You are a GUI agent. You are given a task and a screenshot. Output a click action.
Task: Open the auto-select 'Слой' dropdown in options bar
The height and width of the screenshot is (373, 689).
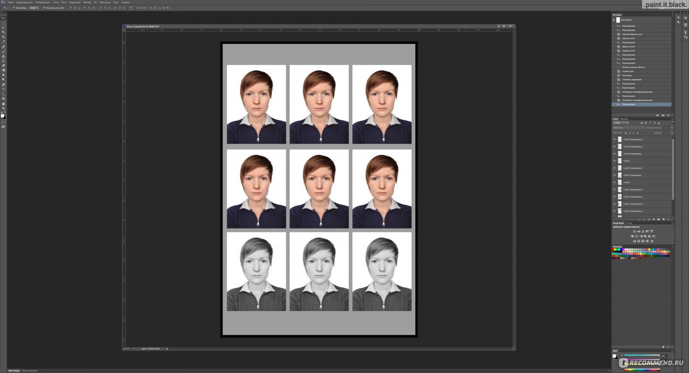34,8
